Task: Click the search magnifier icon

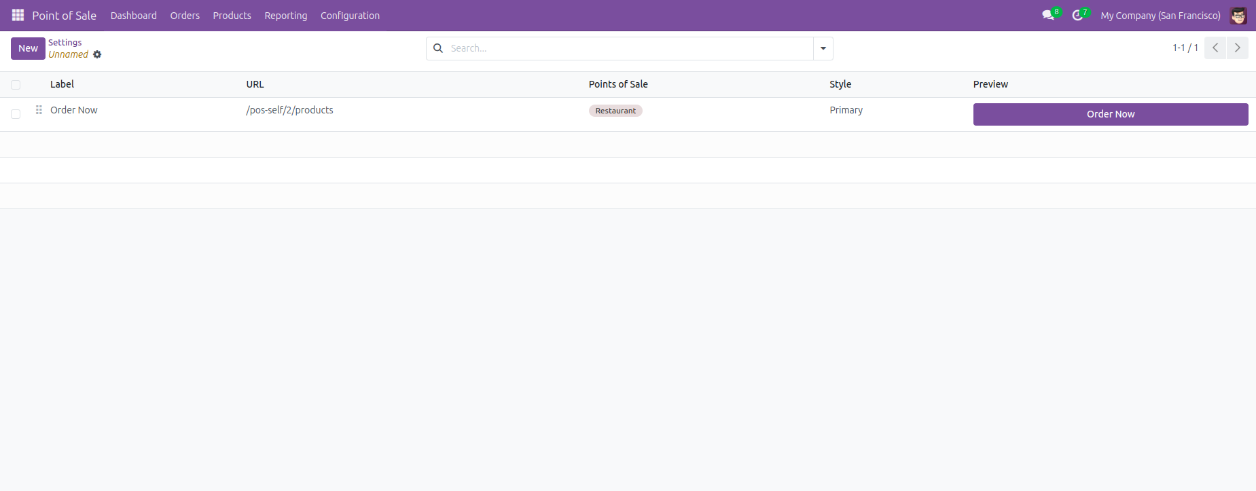Action: coord(438,48)
